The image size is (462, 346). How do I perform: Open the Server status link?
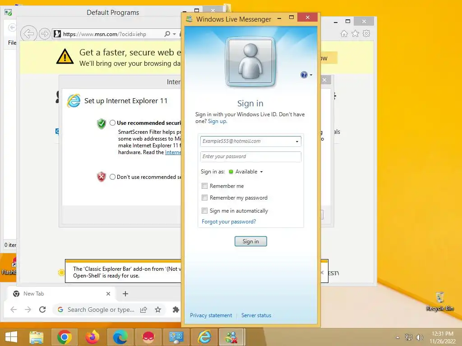(x=256, y=315)
